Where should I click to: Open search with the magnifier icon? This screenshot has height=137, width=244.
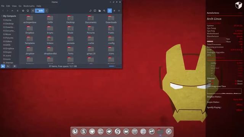tap(104, 11)
